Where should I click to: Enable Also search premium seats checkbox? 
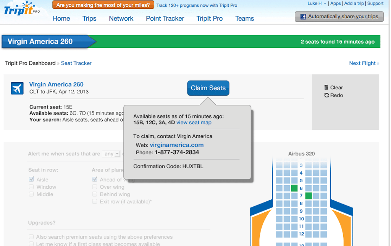[x=31, y=236]
